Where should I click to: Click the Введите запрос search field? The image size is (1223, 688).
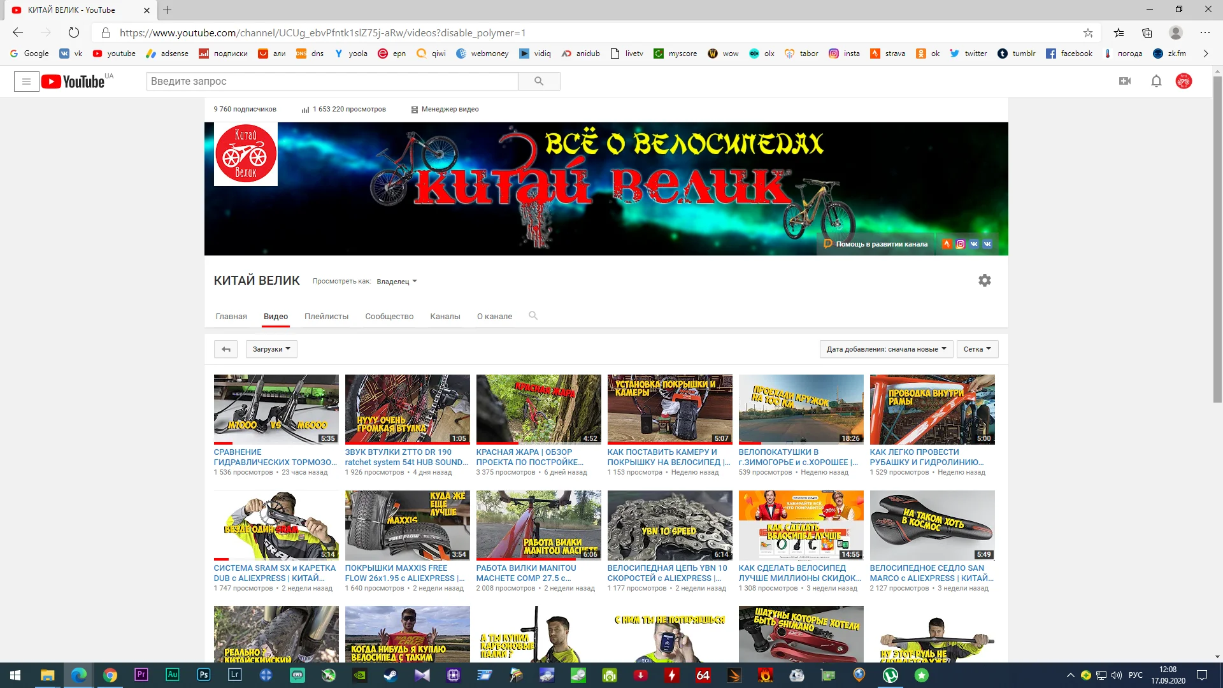click(332, 82)
